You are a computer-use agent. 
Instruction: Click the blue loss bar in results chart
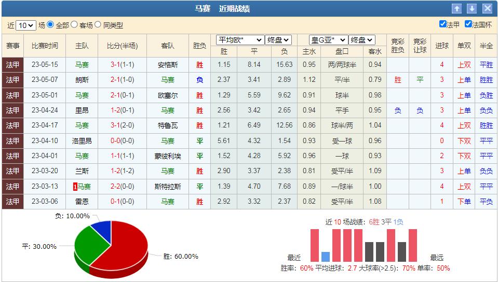pyautogui.click(x=326, y=257)
